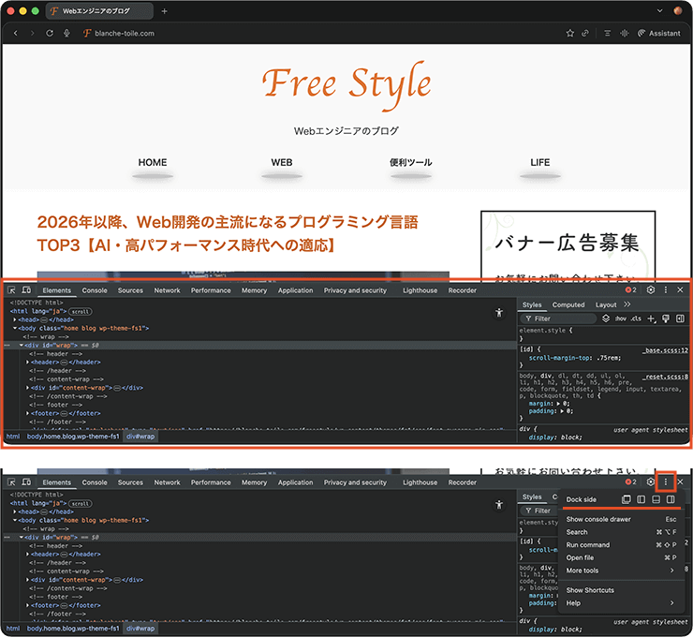The image size is (693, 637).
Task: Open the _reset.scss:8 source link
Action: point(665,377)
